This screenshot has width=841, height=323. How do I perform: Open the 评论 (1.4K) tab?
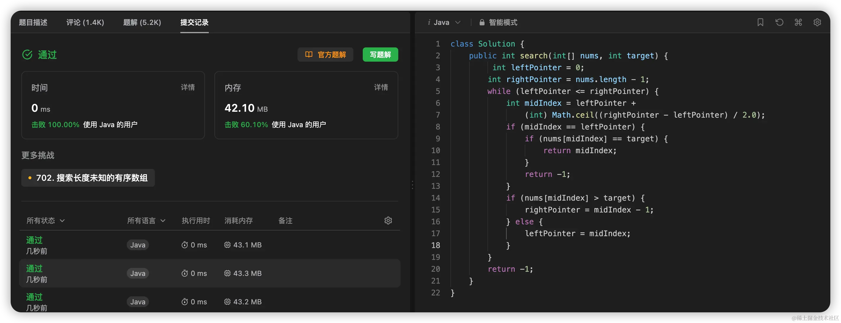[85, 22]
